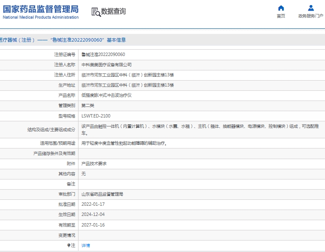This screenshot has width=325, height=252.
Task: Open 政务服务门户 link text
Action: coord(311,16)
